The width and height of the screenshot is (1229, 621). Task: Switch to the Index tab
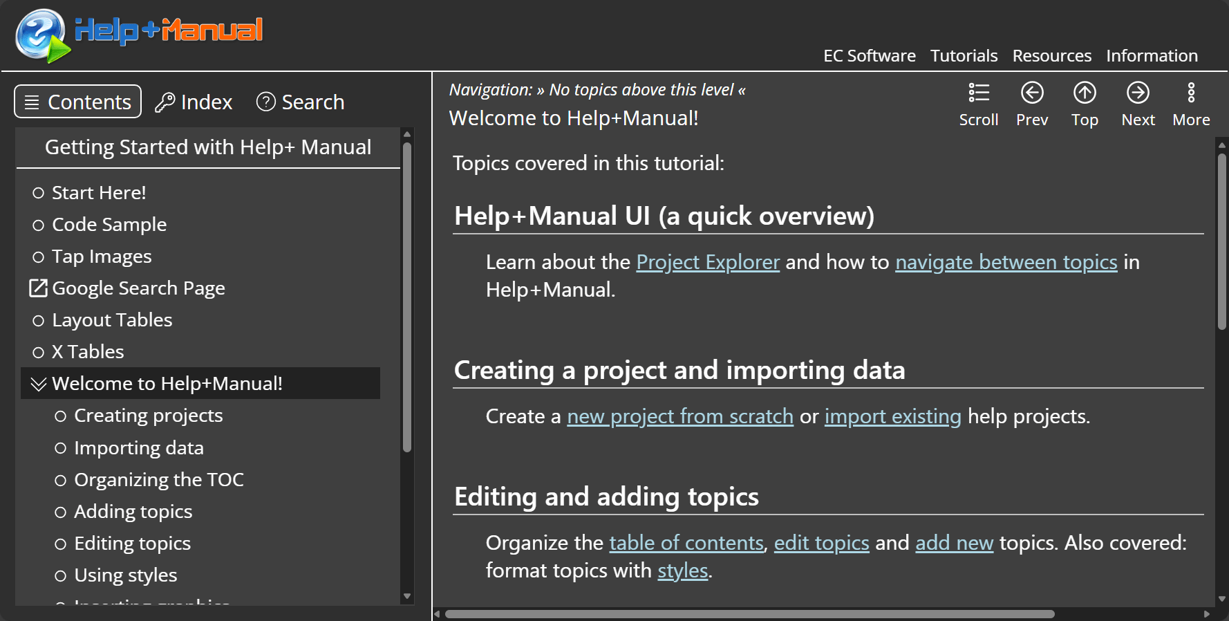(194, 102)
